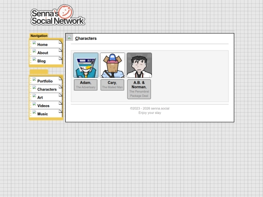Select Characters in the navigation sidebar

tap(46, 89)
